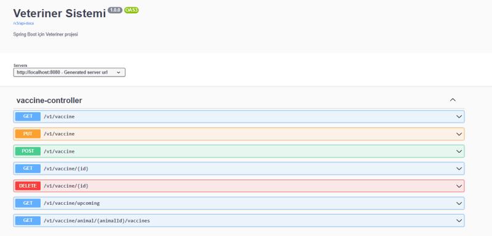Click the 1.0.0 version badge
This screenshot has height=236, width=492.
115,10
